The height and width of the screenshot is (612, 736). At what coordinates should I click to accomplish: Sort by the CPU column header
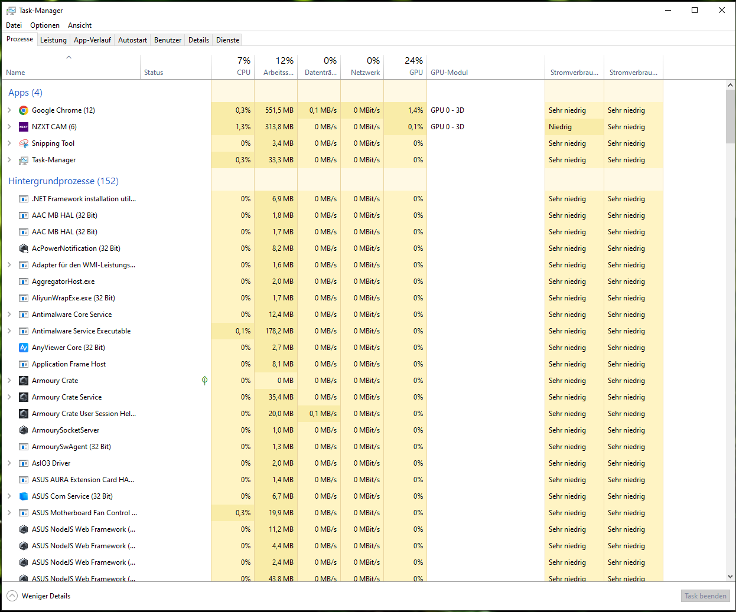pyautogui.click(x=233, y=67)
